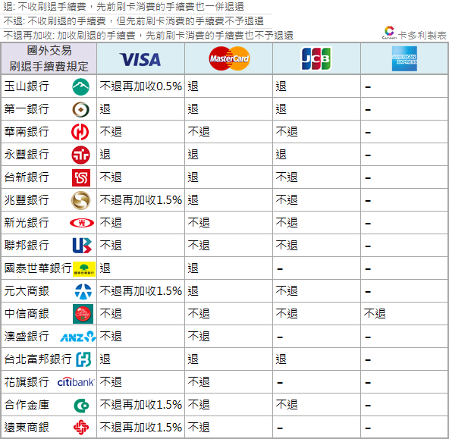Click the 玉山銀行 green mountain logo
The image size is (449, 439).
pyautogui.click(x=80, y=86)
